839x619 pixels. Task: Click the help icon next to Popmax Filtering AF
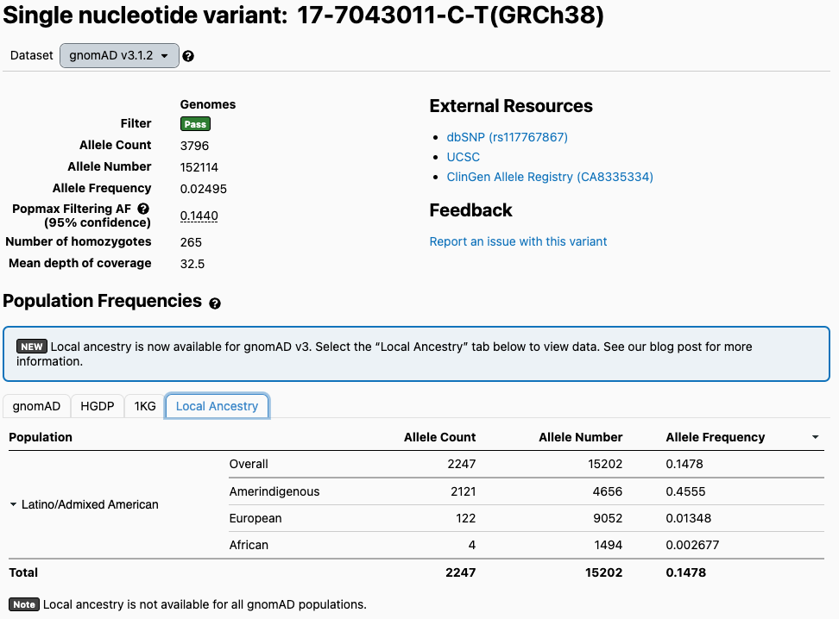tap(143, 209)
